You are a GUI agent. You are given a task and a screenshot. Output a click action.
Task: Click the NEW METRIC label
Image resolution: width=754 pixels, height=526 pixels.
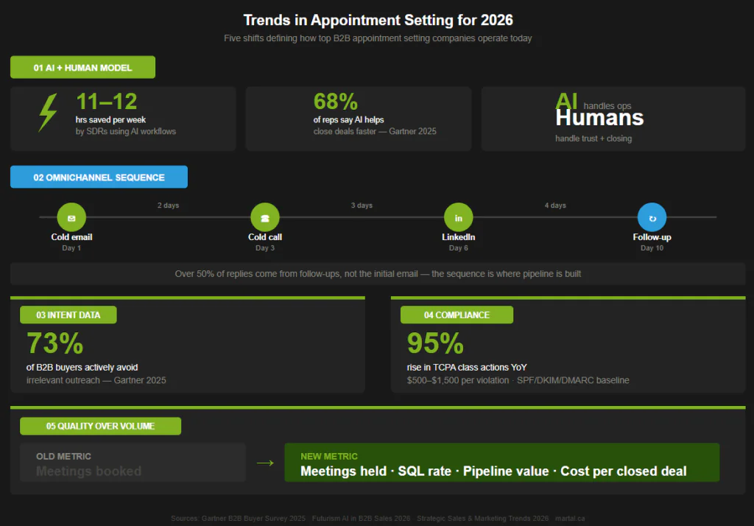(x=329, y=456)
